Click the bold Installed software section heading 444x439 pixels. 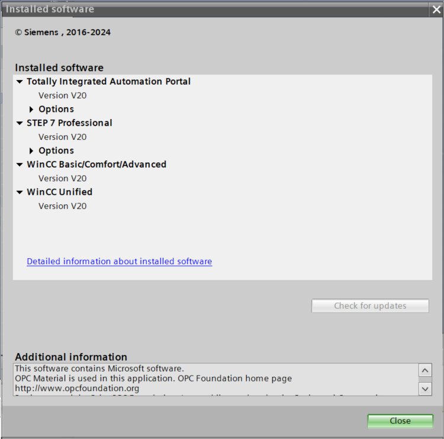point(59,68)
